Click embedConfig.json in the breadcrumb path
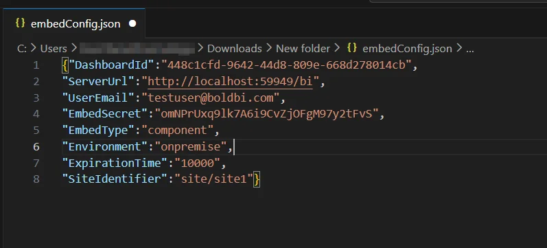Image resolution: width=547 pixels, height=248 pixels. coord(407,49)
